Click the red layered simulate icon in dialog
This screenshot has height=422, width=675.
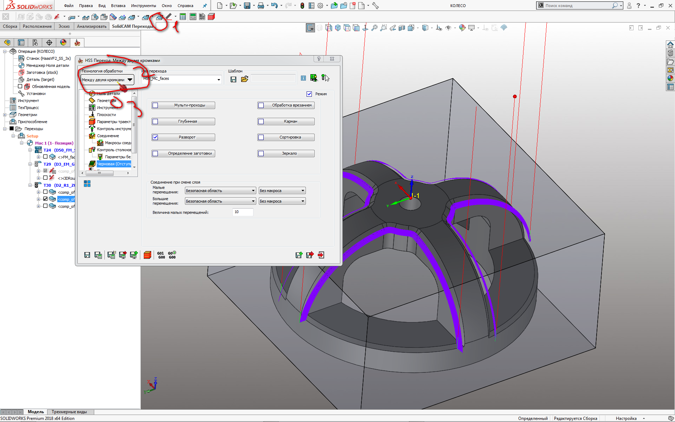(147, 255)
